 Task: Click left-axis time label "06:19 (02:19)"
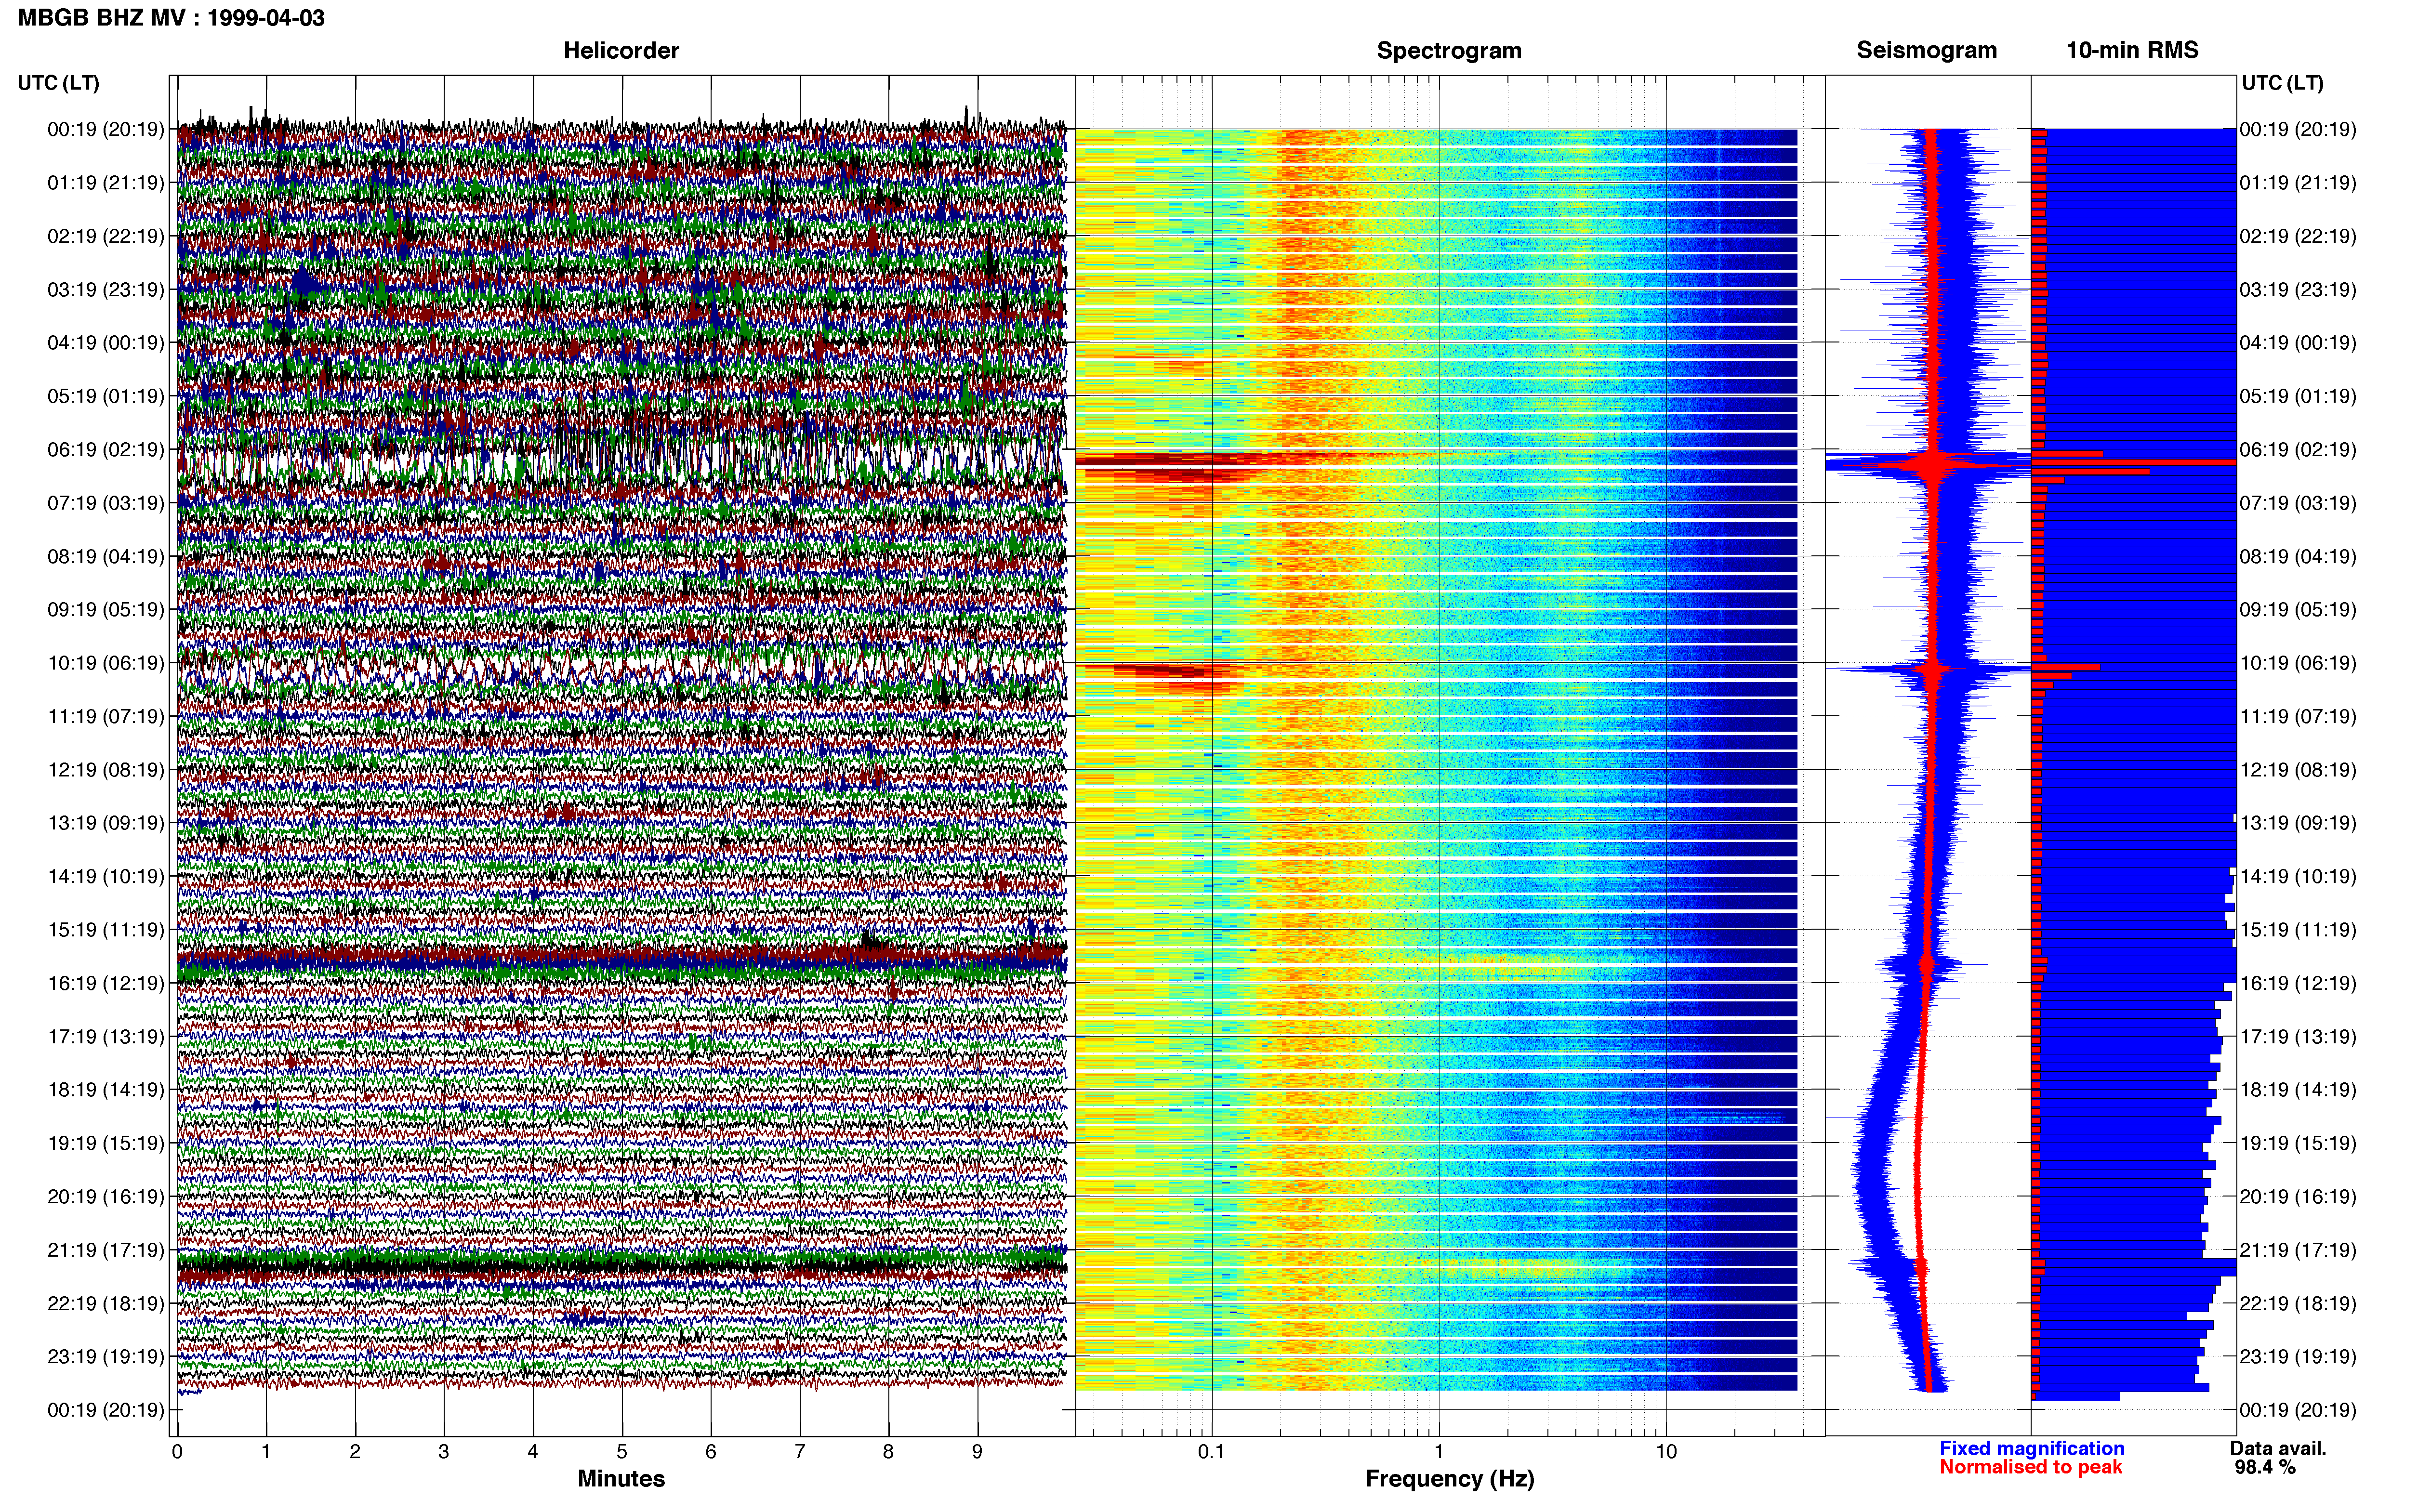(x=106, y=450)
